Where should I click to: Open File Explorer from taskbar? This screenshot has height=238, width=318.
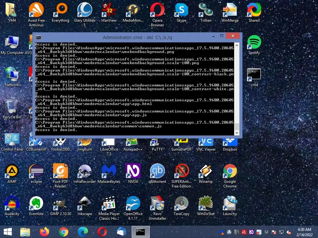[x=25, y=232]
